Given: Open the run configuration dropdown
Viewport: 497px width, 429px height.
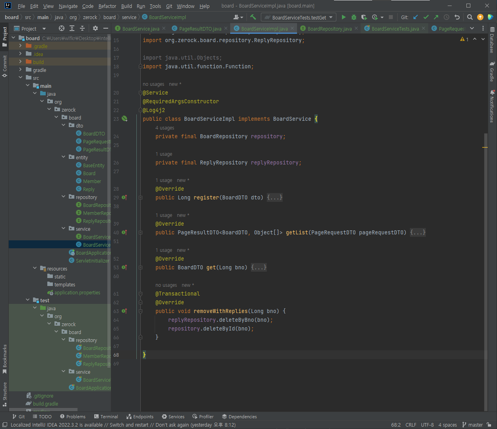Looking at the screenshot, I should pos(299,17).
